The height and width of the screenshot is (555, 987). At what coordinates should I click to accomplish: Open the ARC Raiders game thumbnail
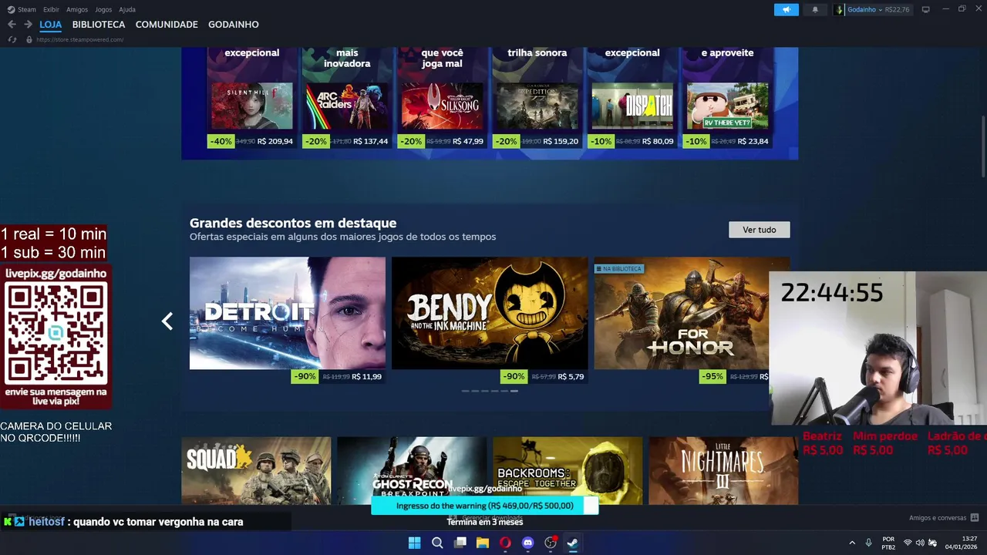347,106
